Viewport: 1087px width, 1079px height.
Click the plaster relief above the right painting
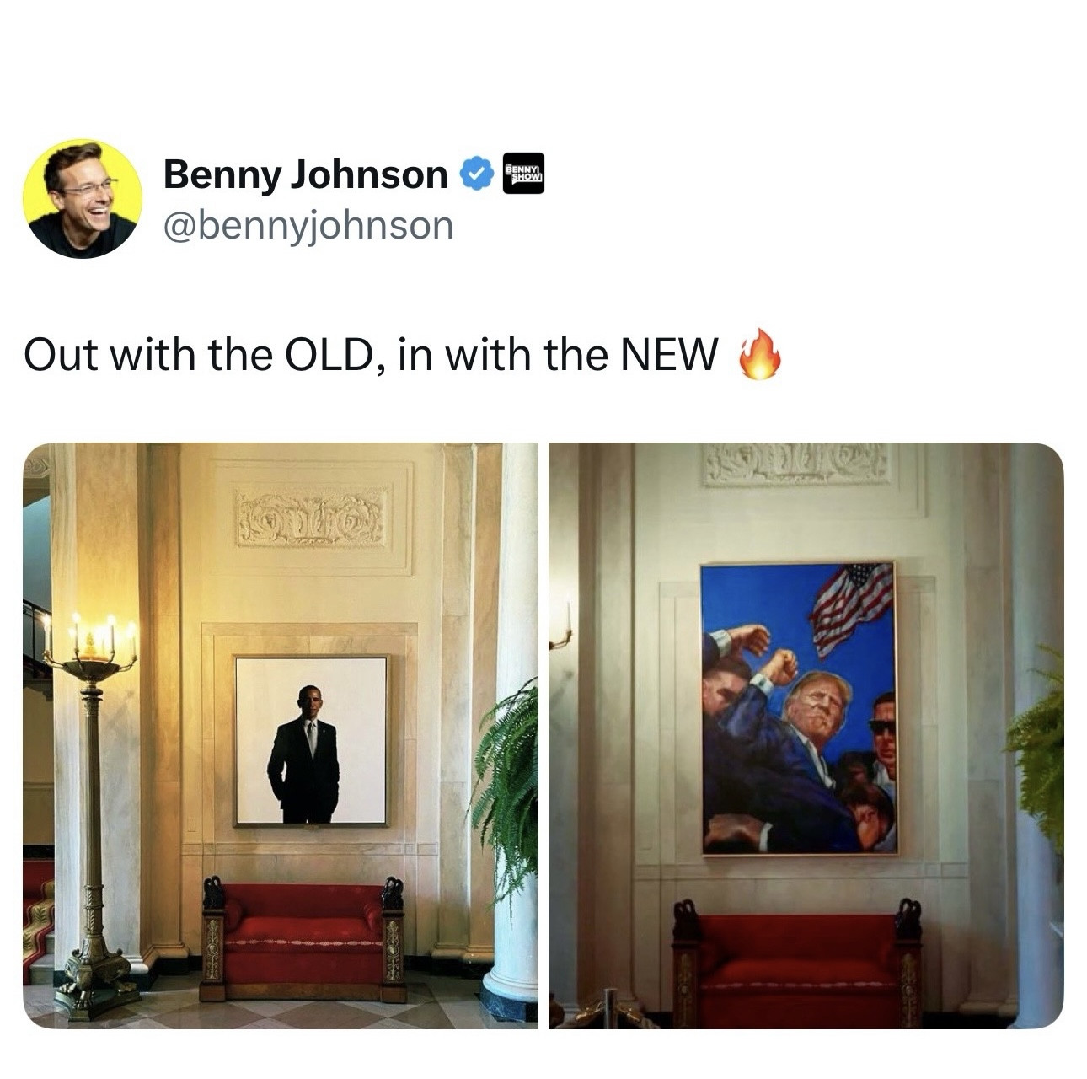coord(795,462)
